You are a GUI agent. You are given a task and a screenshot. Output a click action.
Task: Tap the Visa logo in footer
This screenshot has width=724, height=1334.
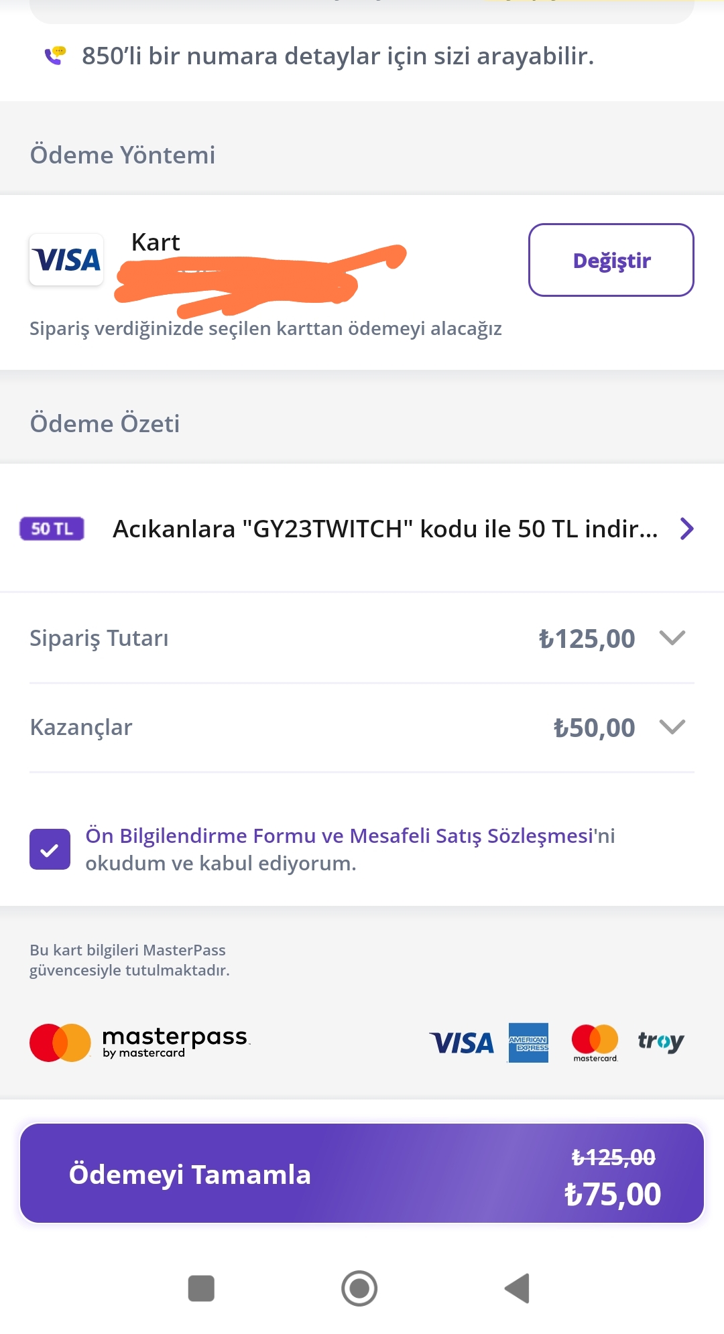click(x=461, y=1043)
